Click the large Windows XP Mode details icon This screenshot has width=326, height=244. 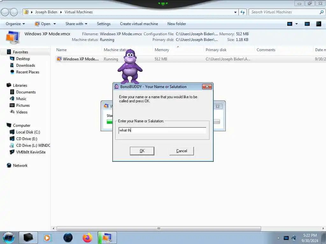click(13, 37)
